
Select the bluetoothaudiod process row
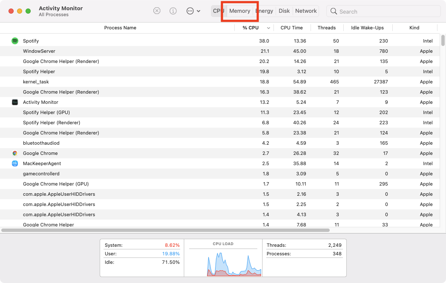tap(221, 143)
